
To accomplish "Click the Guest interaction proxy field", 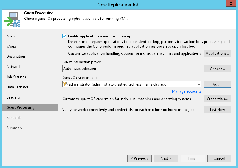I will pyautogui.click(x=132, y=69).
